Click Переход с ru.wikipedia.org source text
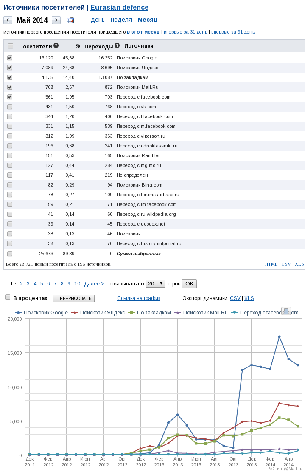 click(x=146, y=214)
